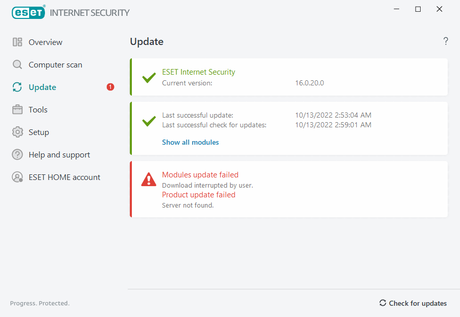Show all modules link

pyautogui.click(x=190, y=143)
